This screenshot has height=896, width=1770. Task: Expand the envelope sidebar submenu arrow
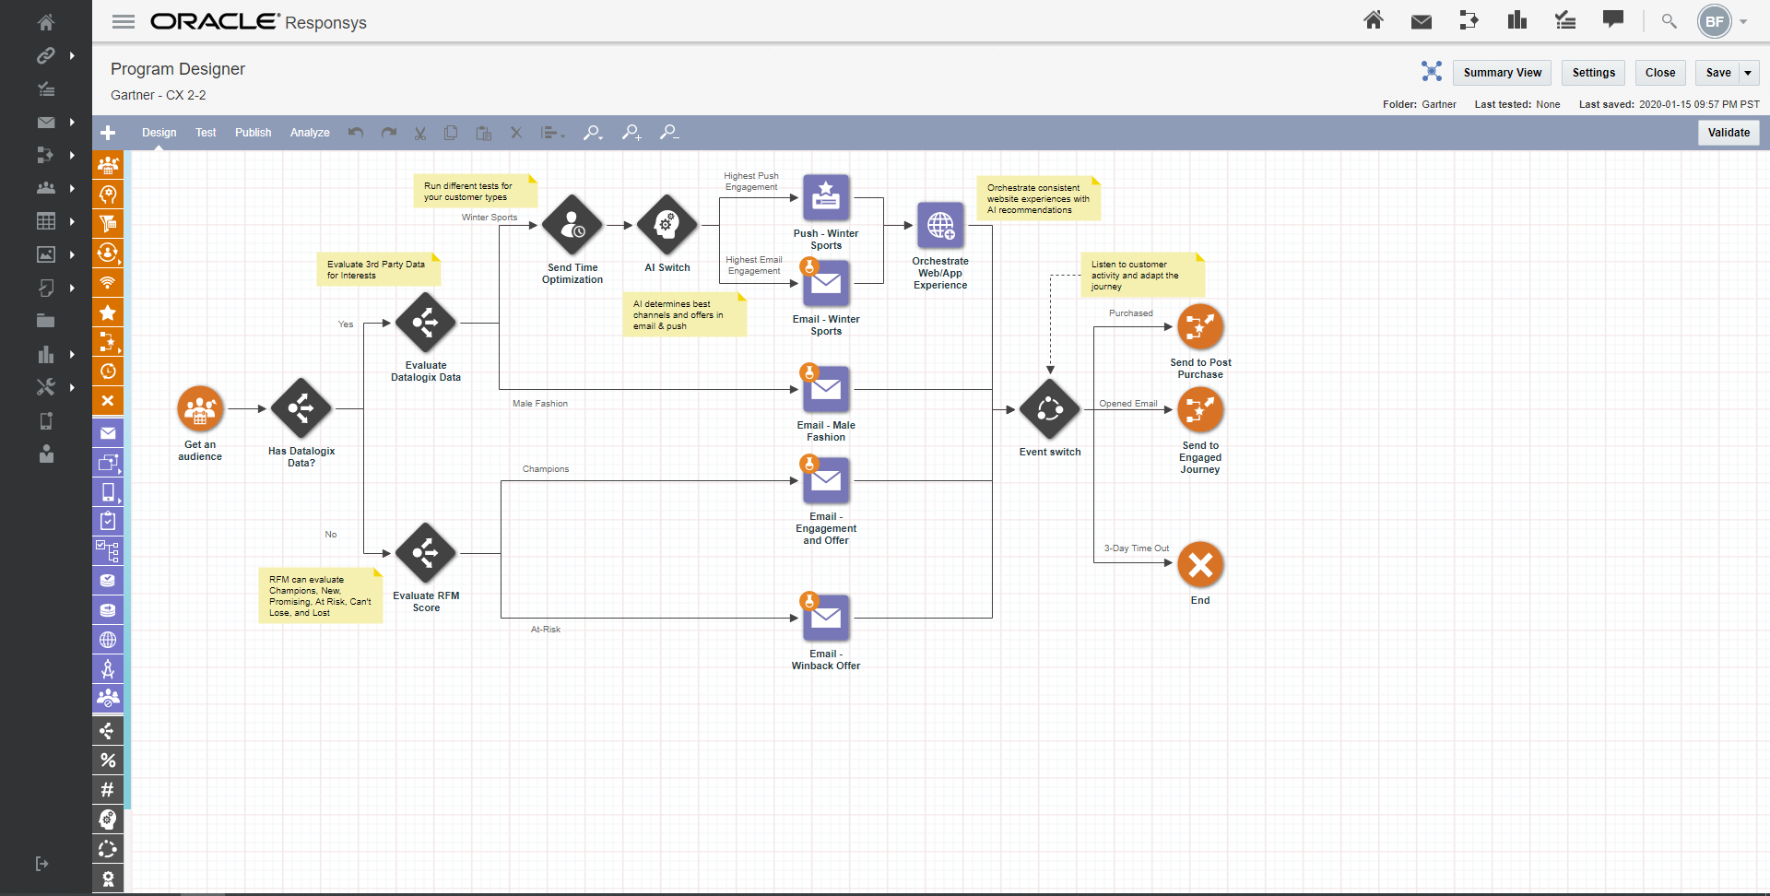pos(72,122)
